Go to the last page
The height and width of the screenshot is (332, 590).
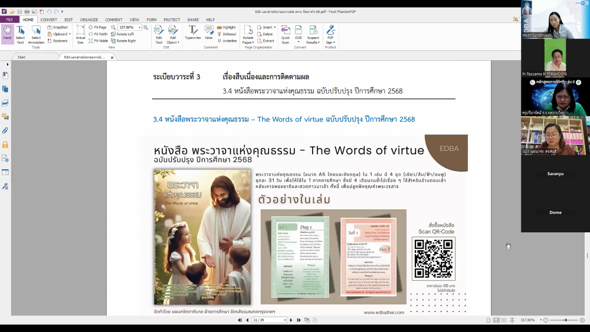[x=299, y=320]
